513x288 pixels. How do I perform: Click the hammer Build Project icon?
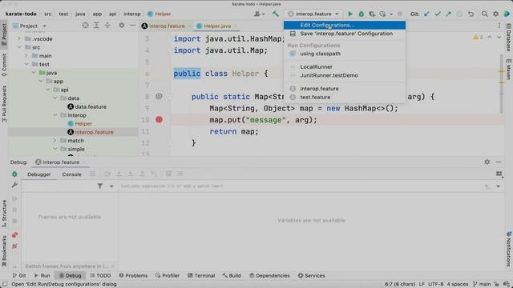click(276, 14)
